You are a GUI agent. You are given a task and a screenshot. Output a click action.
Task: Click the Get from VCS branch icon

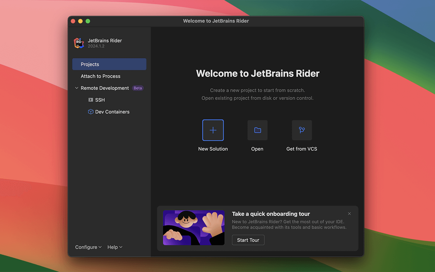302,130
